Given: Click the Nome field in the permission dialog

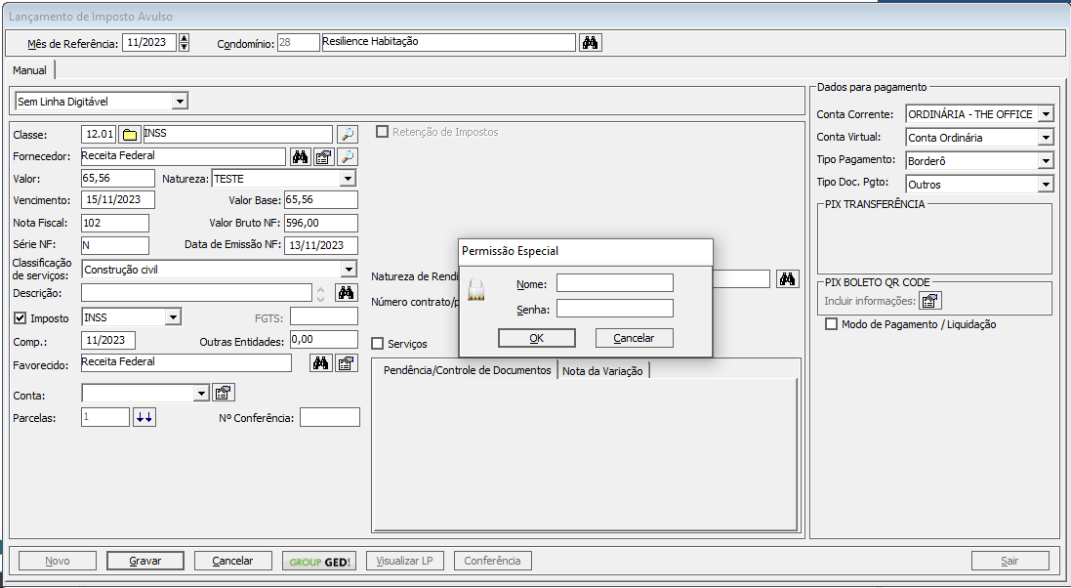Looking at the screenshot, I should click(x=614, y=283).
